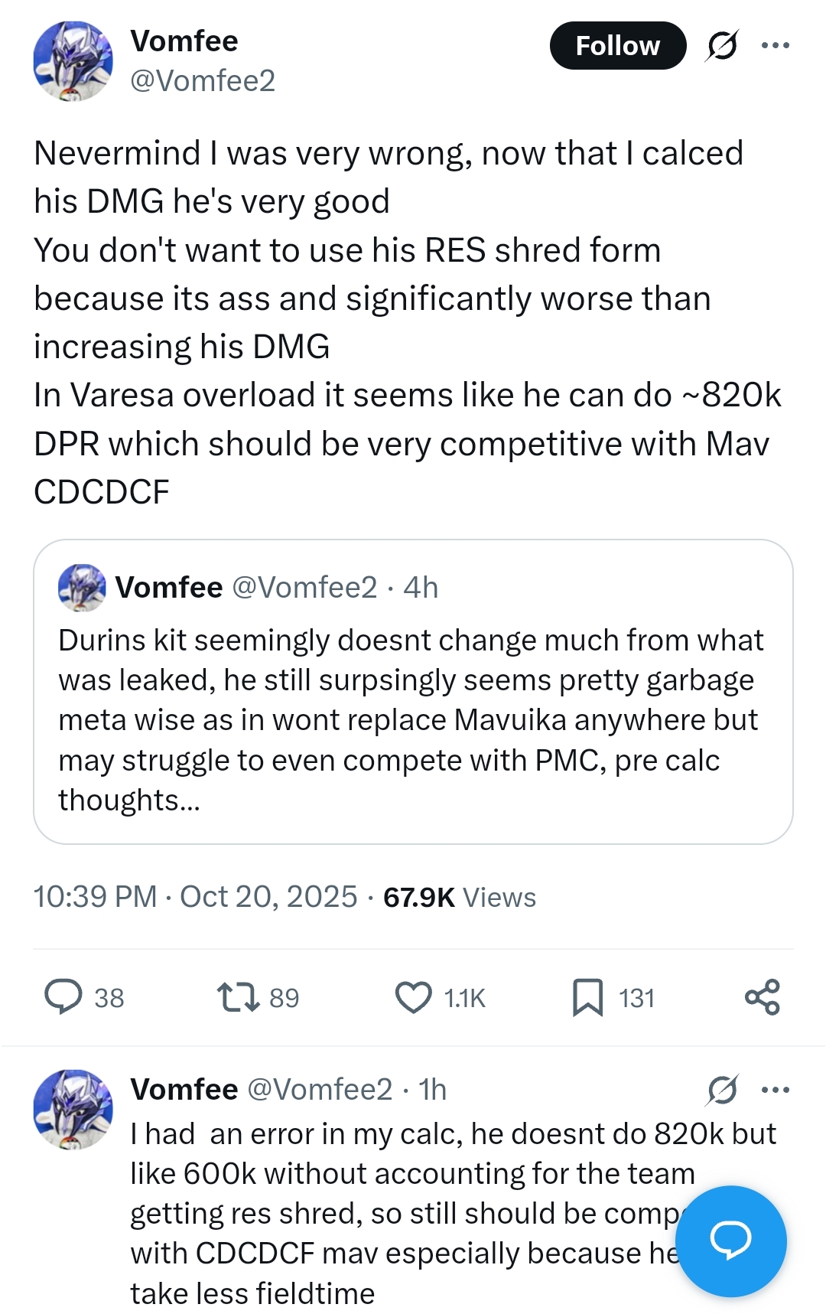
Task: Open avatar in quoted Vomfee tweet
Action: 82,588
